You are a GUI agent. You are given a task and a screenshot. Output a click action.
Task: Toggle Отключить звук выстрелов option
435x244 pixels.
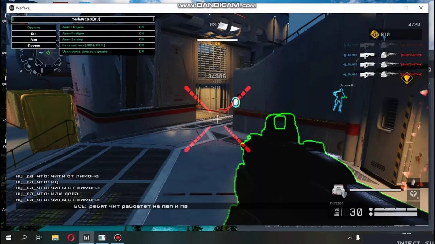(107, 52)
